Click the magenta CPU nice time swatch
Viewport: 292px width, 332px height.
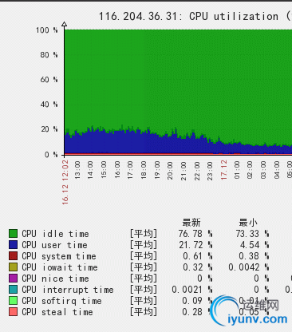pos(13,279)
